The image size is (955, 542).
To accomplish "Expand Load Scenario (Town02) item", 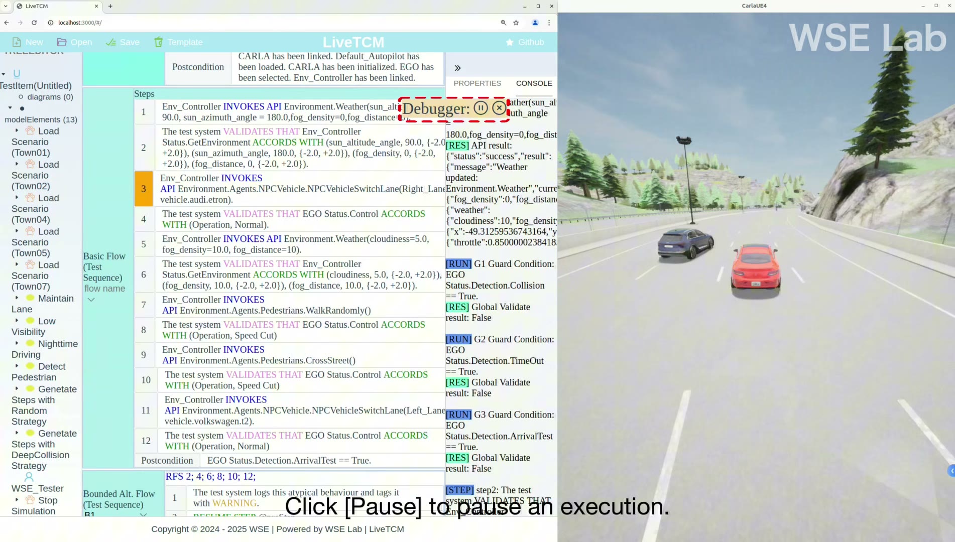I will [17, 164].
